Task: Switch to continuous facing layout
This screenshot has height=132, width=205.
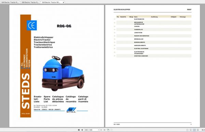Action: coord(198,130)
